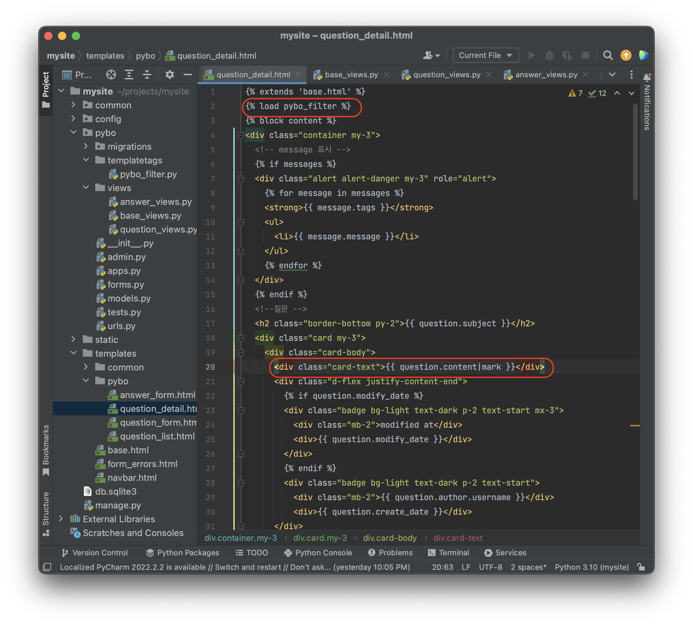Open the Notifications bell panel

click(x=647, y=78)
